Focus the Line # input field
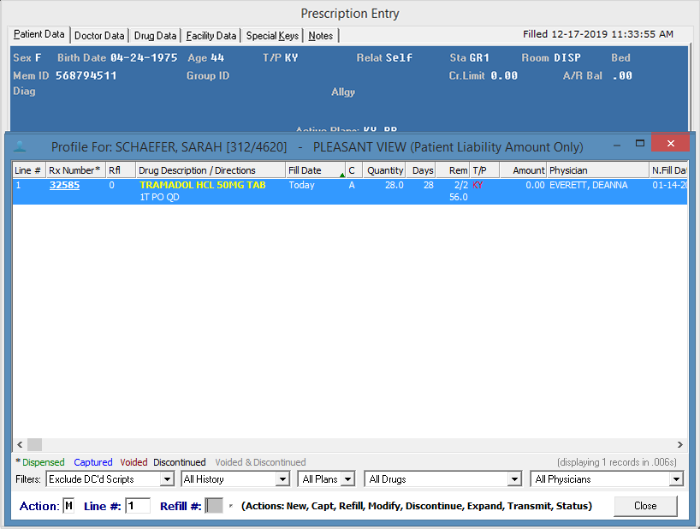Image resolution: width=700 pixels, height=529 pixels. (137, 506)
